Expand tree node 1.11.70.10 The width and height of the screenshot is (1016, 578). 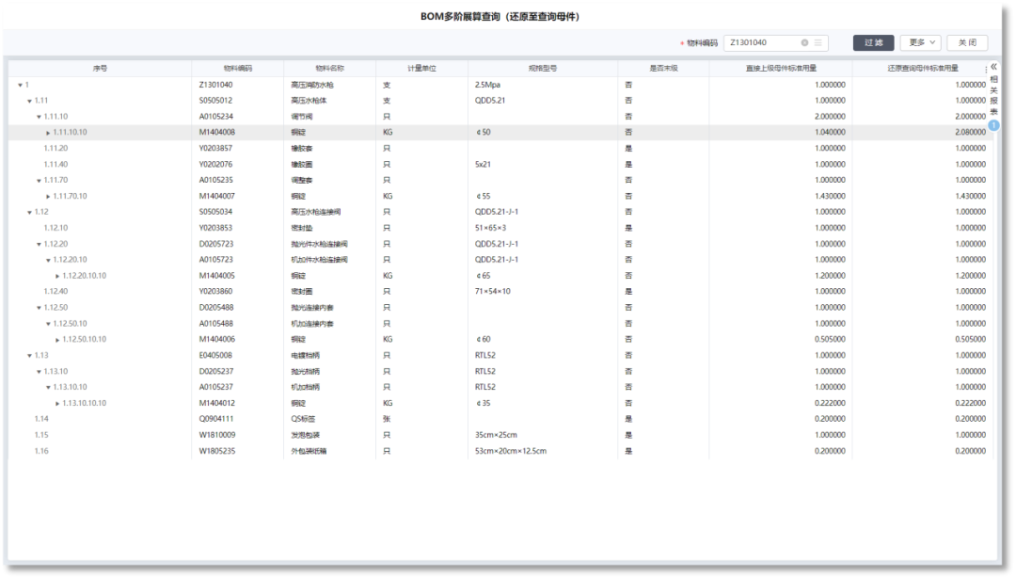48,197
